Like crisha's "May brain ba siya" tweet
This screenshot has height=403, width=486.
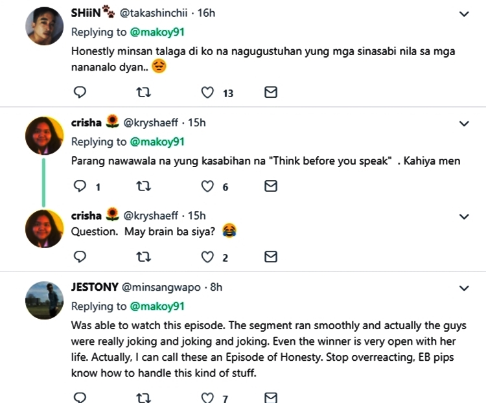coord(207,257)
